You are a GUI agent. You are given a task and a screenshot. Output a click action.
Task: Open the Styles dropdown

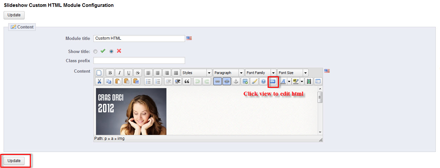tap(197, 73)
